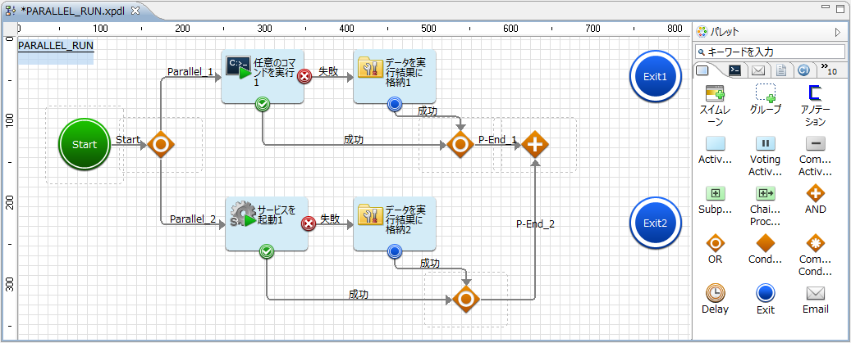Select the P-End_2 transition label

click(x=536, y=224)
